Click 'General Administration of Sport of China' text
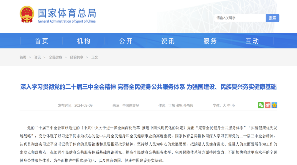The height and width of the screenshot is (165, 297). [x=67, y=21]
